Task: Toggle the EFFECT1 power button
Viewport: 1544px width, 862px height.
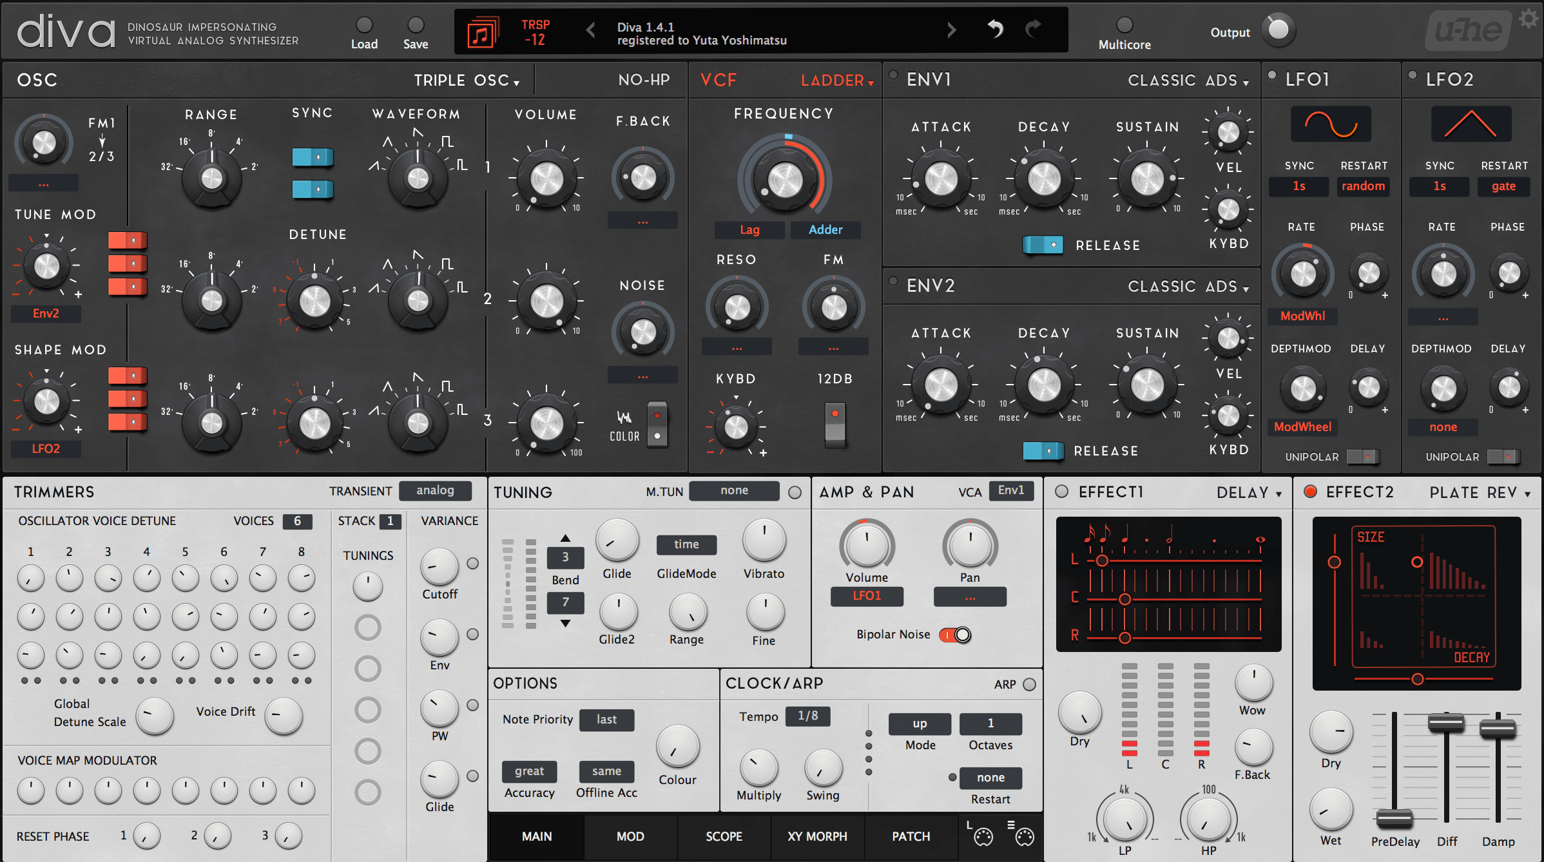Action: coord(1061,492)
